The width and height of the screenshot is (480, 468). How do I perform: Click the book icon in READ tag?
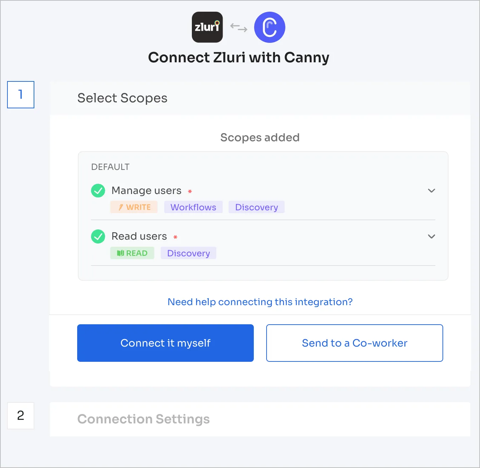120,253
